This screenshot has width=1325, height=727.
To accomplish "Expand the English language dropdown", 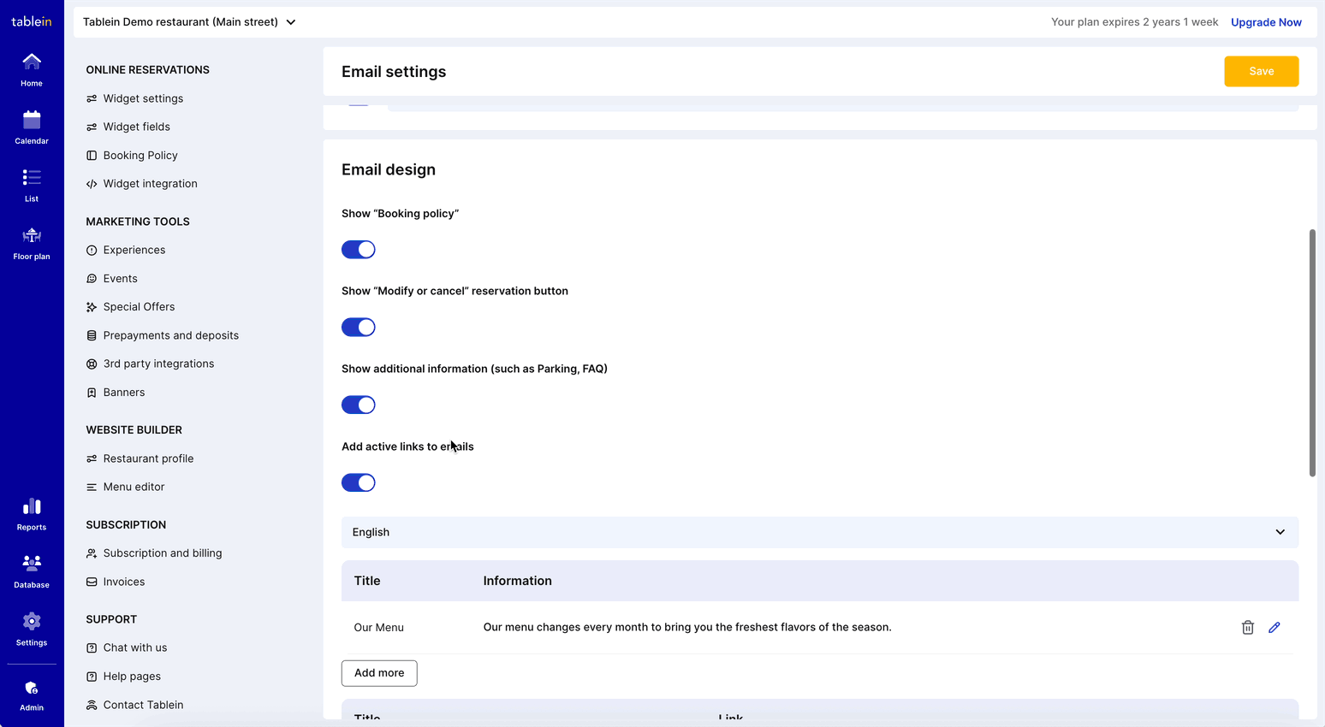I will click(x=819, y=532).
